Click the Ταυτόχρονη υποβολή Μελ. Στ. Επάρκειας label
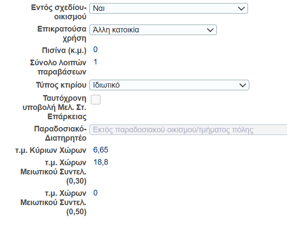Viewport: 287px width, 227px height. pos(55,107)
